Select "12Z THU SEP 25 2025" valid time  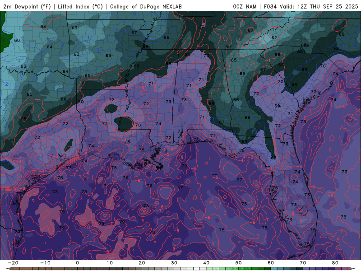click(x=328, y=6)
